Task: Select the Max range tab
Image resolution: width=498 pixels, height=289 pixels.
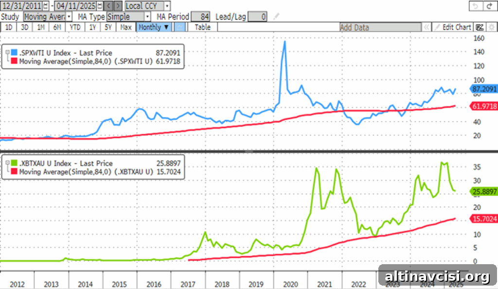Action: (x=126, y=27)
